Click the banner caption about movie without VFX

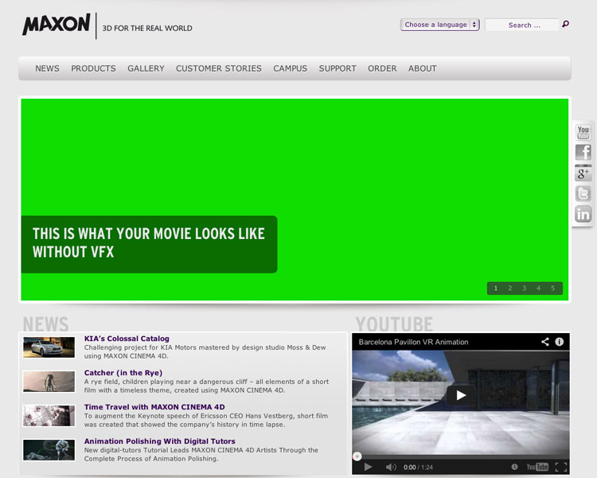[149, 244]
